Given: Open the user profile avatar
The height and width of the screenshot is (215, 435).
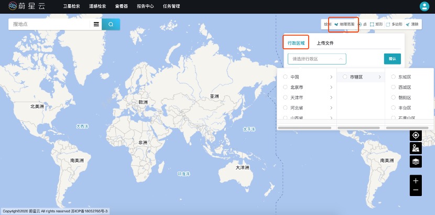Looking at the screenshot, I should point(424,6).
